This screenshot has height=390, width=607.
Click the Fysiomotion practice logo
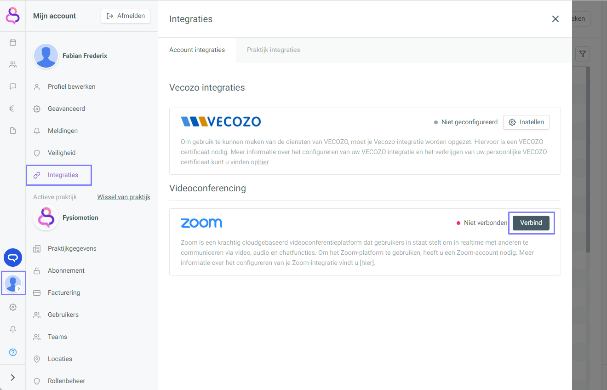point(46,218)
